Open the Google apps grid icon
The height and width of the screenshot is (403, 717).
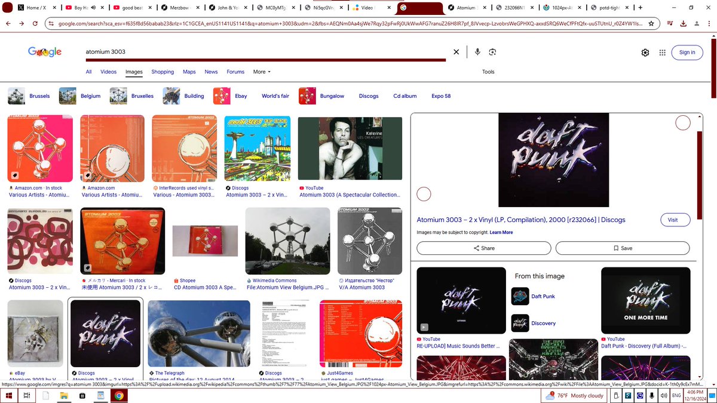pyautogui.click(x=662, y=53)
